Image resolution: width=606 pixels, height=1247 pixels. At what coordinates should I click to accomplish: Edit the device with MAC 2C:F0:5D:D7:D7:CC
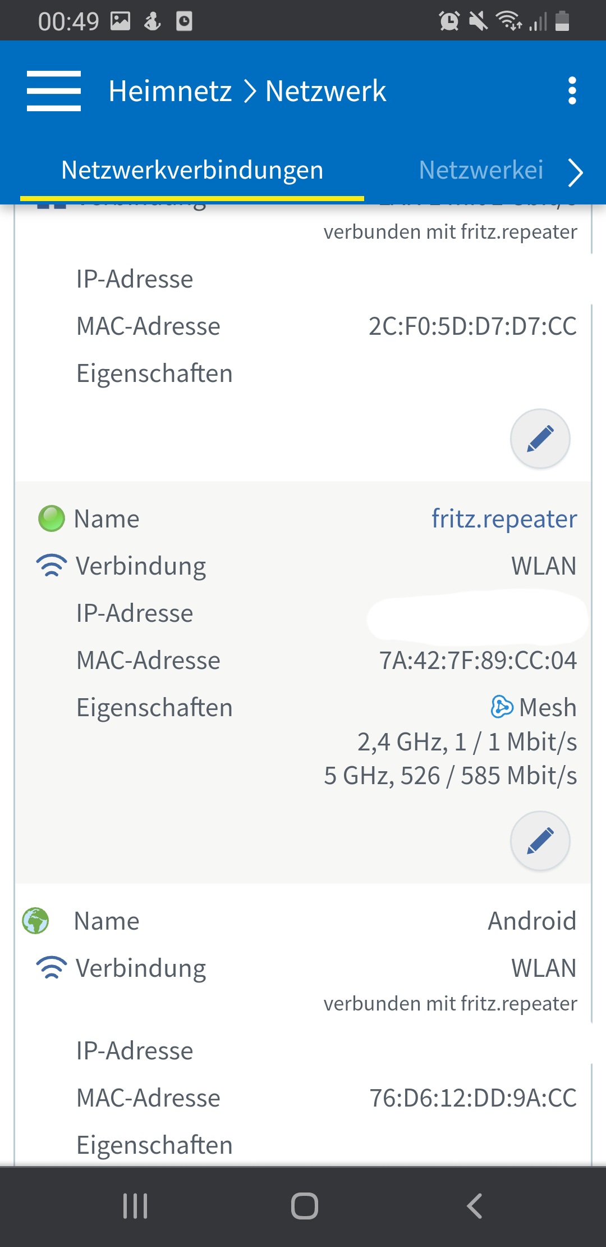click(x=540, y=439)
